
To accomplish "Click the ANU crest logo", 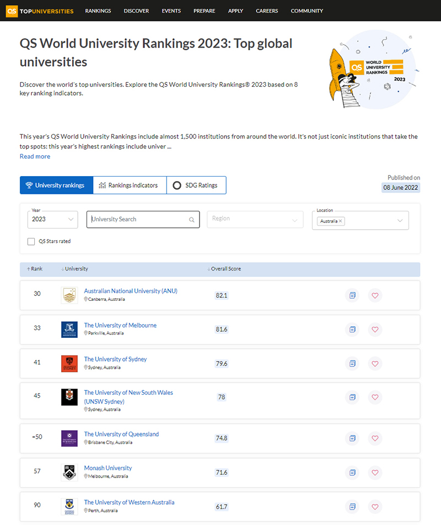I will point(69,295).
